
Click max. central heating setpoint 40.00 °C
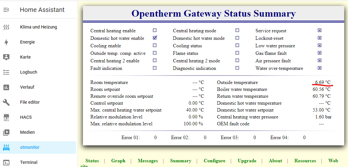click(x=195, y=110)
